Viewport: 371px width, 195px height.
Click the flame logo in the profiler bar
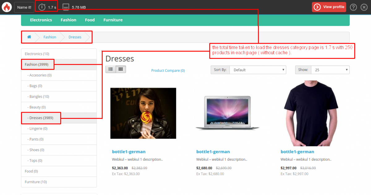coord(7,7)
